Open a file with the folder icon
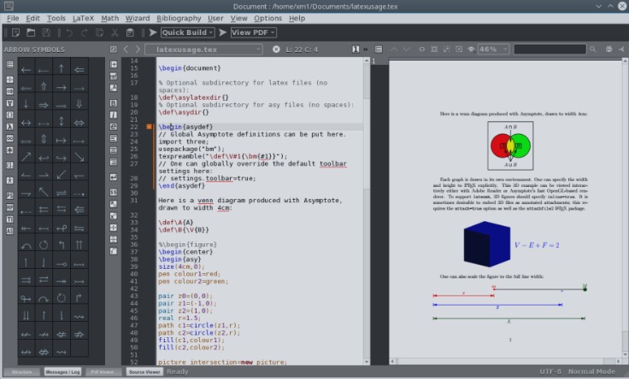Screen dimensions: 629x379 tap(31, 32)
